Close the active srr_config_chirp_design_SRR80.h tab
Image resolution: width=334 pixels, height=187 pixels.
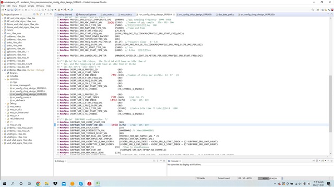click(x=174, y=15)
